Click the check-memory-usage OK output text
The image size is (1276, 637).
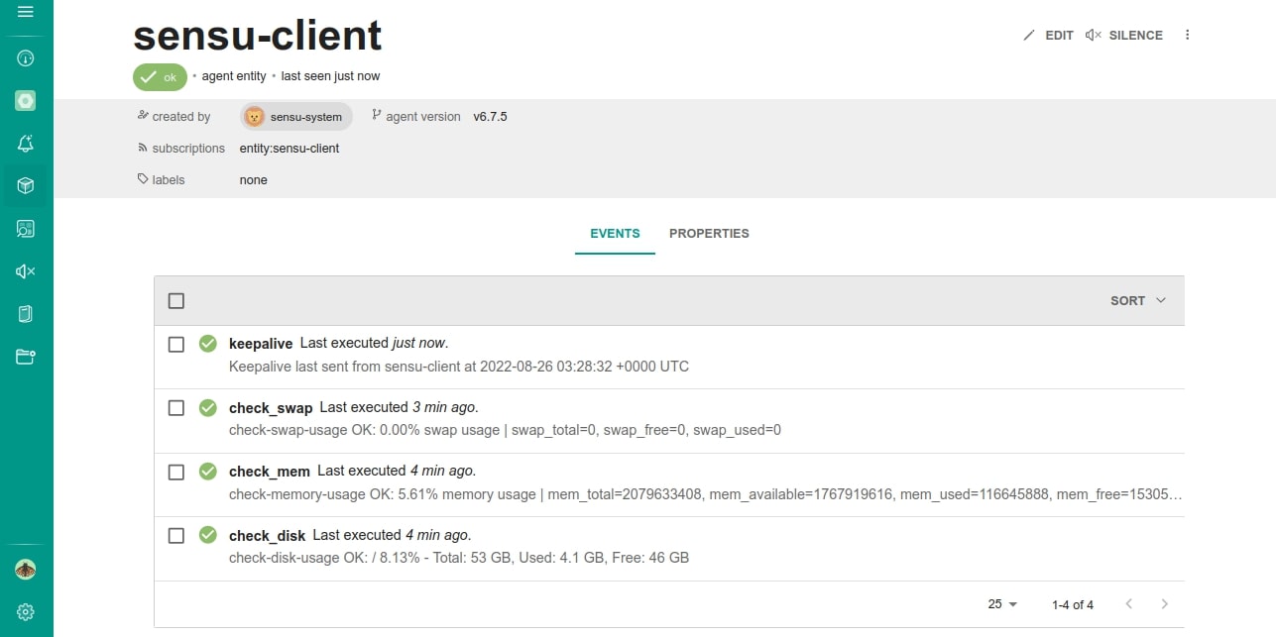click(x=705, y=493)
